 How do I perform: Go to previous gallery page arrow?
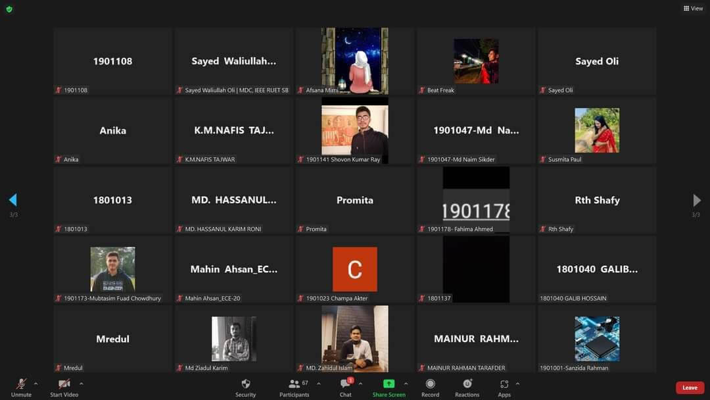(x=12, y=200)
